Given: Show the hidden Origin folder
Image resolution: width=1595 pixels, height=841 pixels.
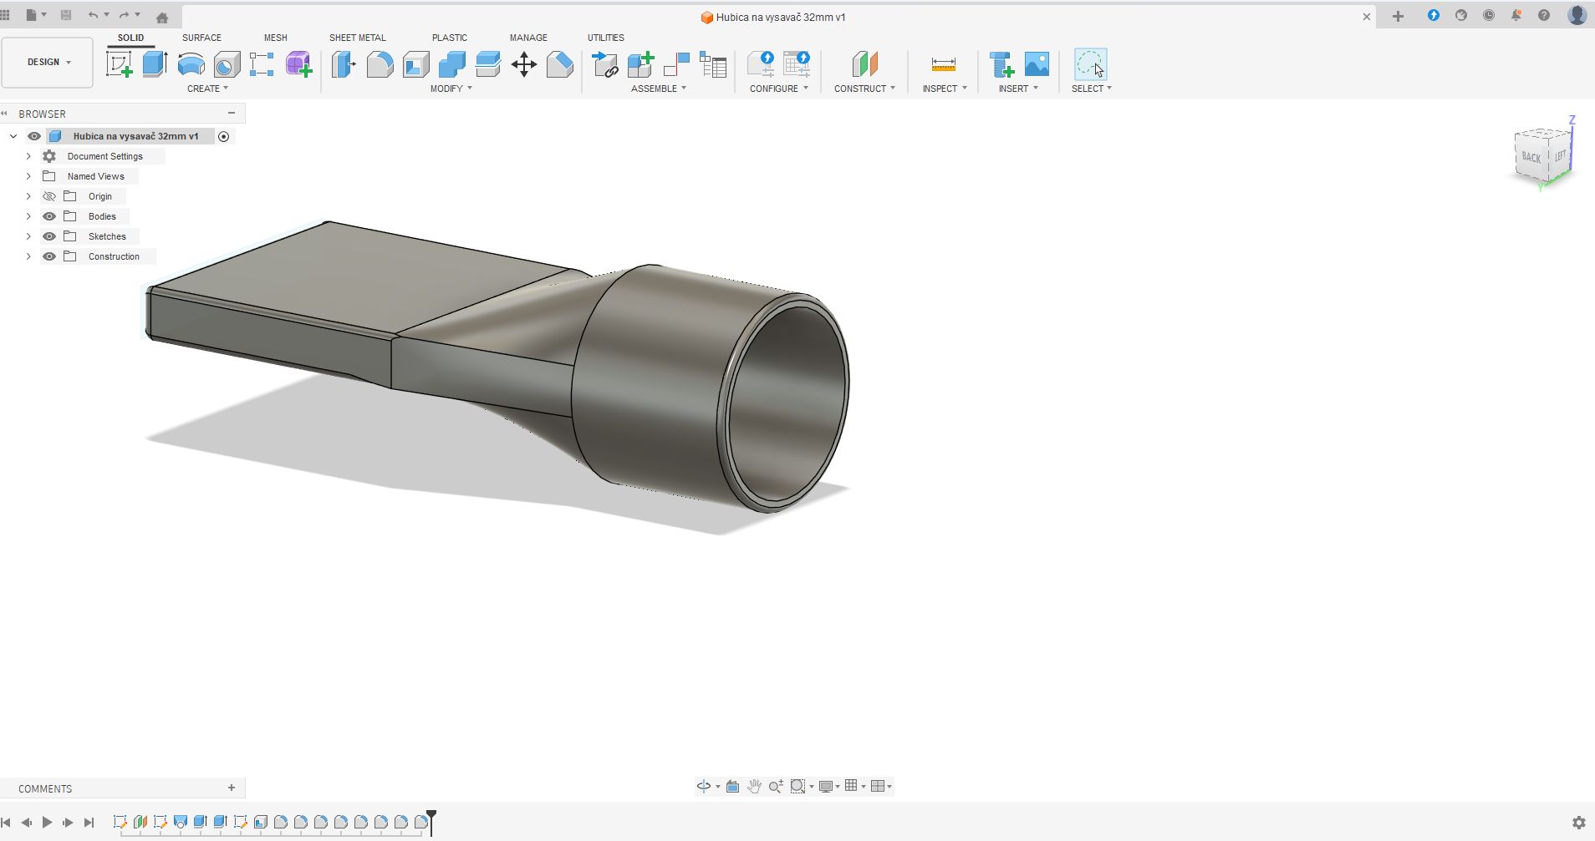Looking at the screenshot, I should [49, 196].
